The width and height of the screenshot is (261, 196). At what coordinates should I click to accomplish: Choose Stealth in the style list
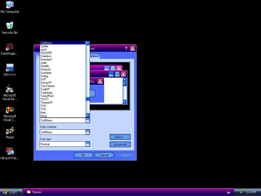click(x=63, y=66)
